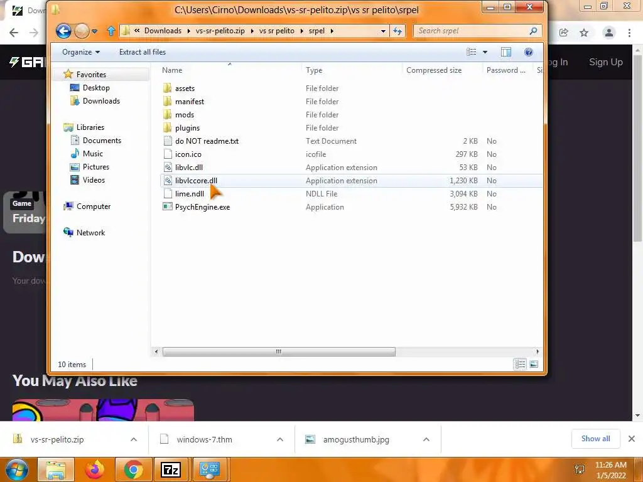The width and height of the screenshot is (643, 482).
Task: Open address bar history dropdown arrow
Action: [x=383, y=31]
